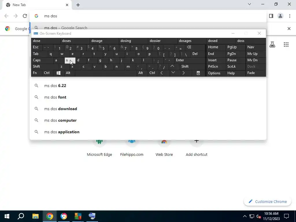Dismiss the Google Chrome info bar

pos(289,29)
